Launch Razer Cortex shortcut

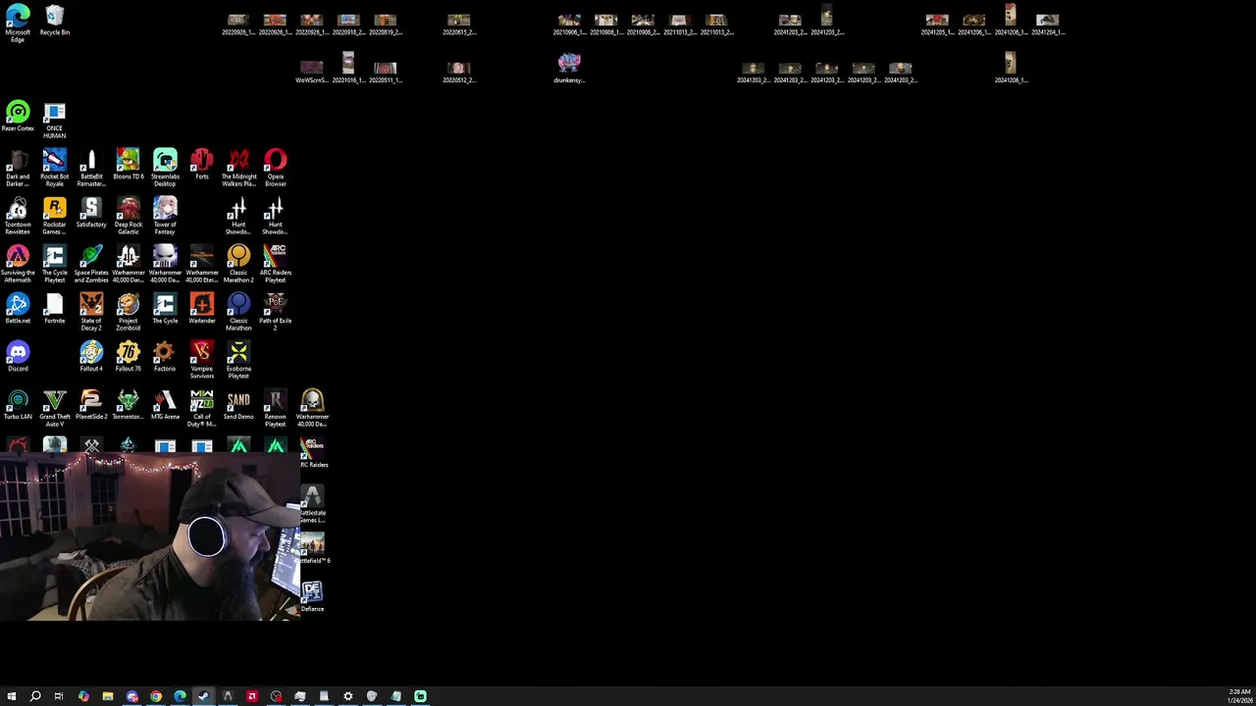[x=18, y=118]
